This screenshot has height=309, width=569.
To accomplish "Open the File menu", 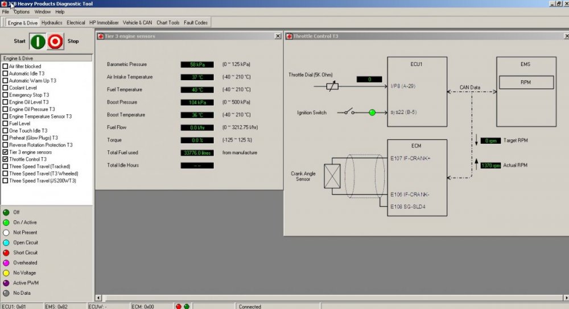I will [6, 11].
